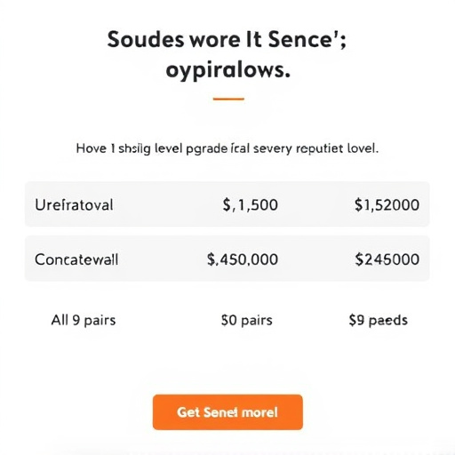Click the $,450,000 price value

(243, 259)
